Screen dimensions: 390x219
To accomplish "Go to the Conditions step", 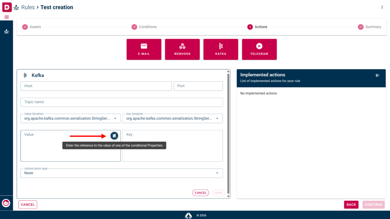I will click(144, 27).
